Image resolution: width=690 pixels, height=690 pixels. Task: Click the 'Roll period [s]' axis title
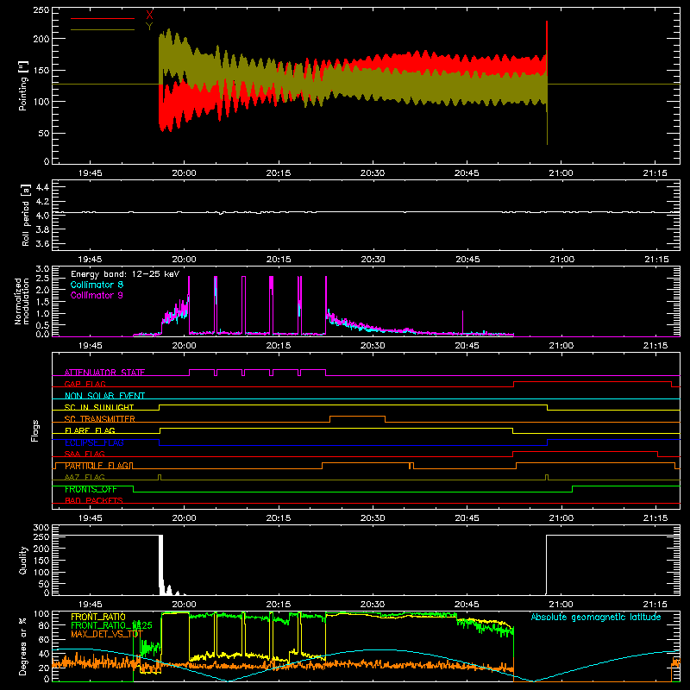[26, 215]
